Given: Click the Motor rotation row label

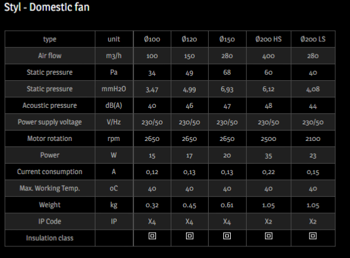Looking at the screenshot, I should (50, 138).
